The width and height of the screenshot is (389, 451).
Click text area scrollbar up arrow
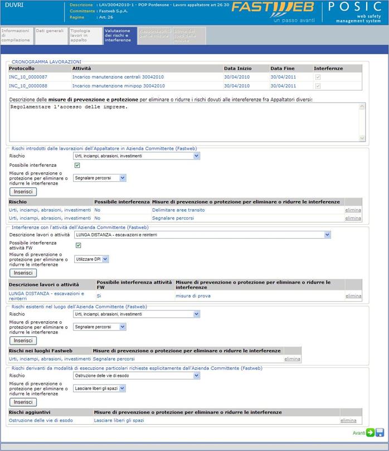(x=362, y=106)
